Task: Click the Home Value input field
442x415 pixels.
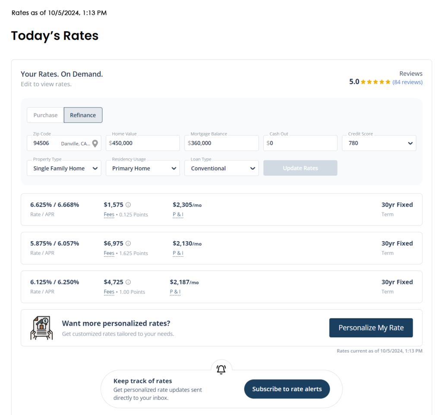Action: pos(142,143)
